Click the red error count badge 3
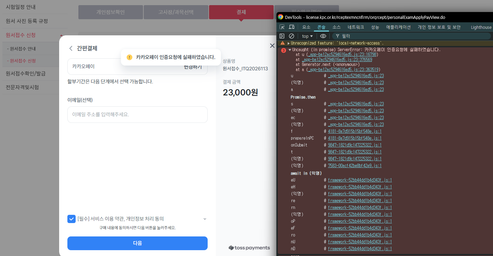493x256 pixels. pos(284,50)
